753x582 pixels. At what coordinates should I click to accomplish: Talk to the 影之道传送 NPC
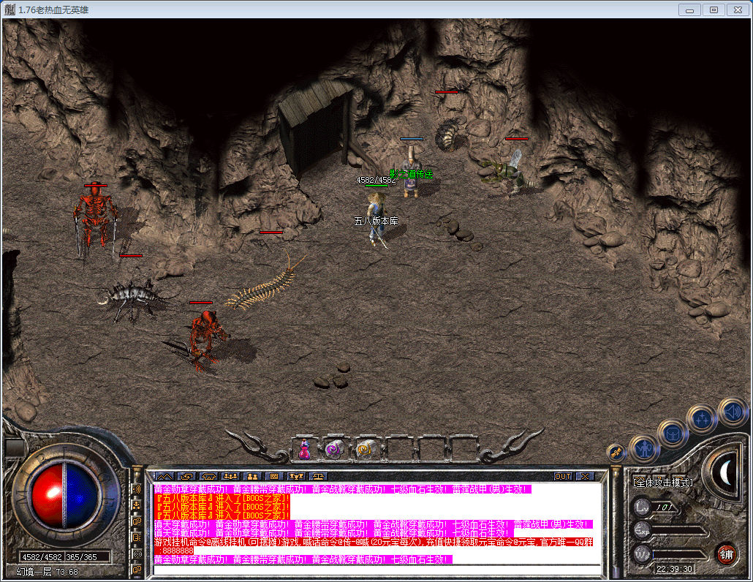point(412,171)
